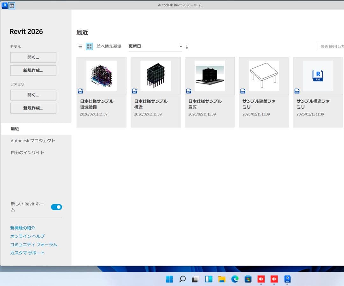
Task: Click the RFA badge on サンプル建築ファミリ
Action: (243, 90)
